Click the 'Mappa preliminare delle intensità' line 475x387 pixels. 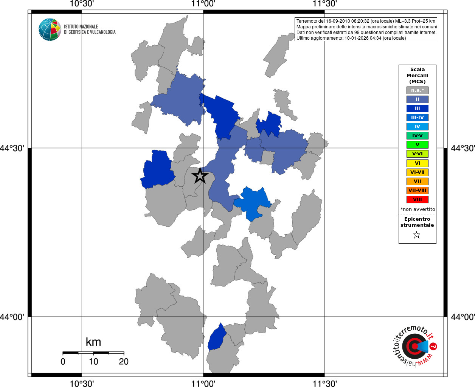366,27
